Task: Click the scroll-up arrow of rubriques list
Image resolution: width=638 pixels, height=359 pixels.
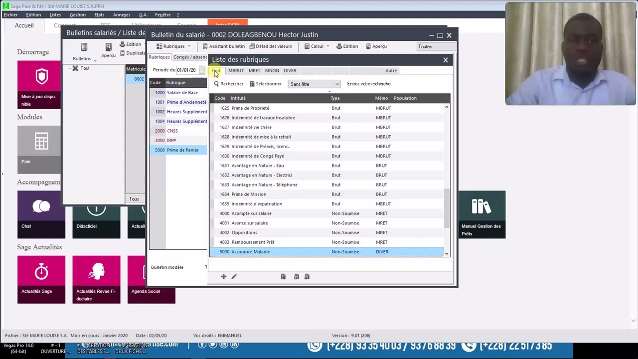Action: [447, 108]
